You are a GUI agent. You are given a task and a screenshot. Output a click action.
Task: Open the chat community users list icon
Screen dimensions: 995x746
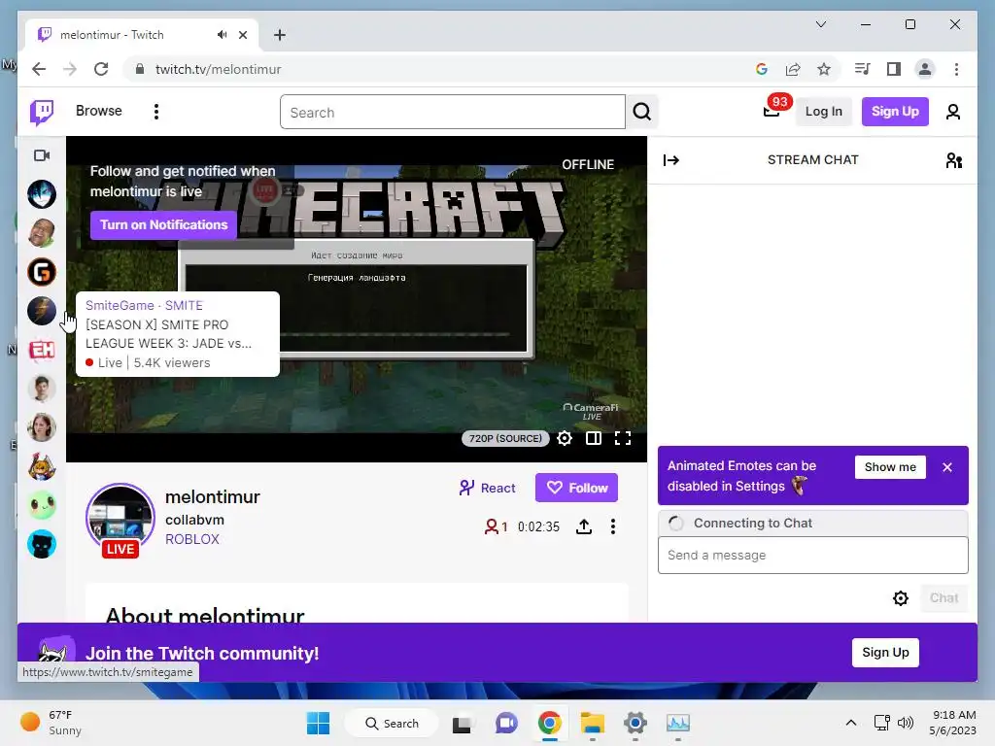tap(954, 160)
